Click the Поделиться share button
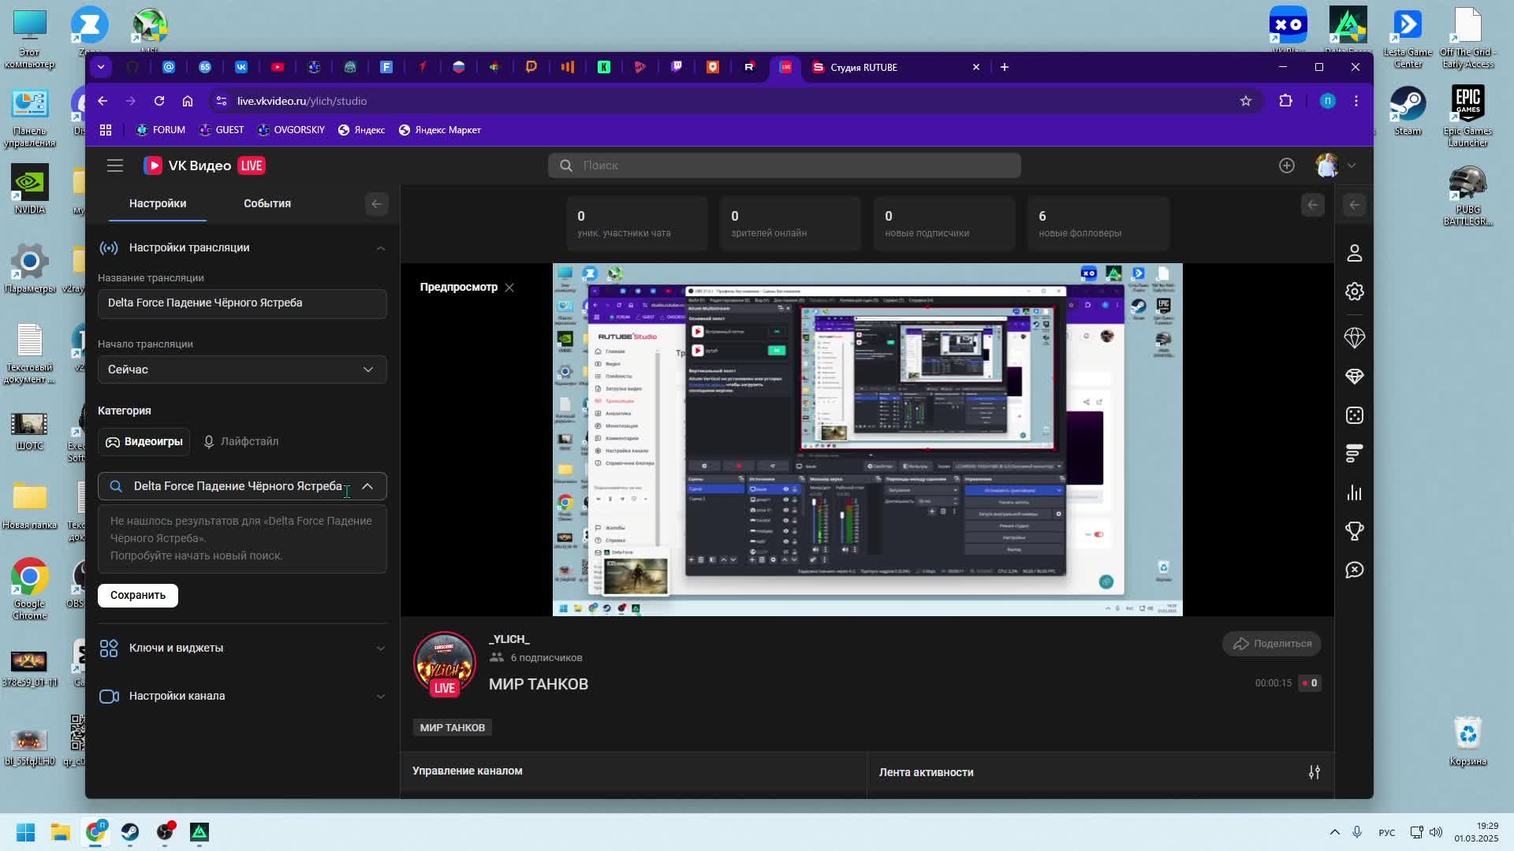The width and height of the screenshot is (1514, 851). (x=1271, y=644)
